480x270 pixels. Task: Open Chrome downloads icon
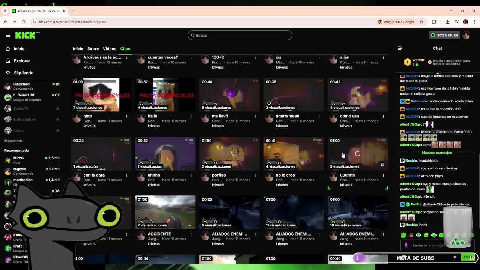pyautogui.click(x=447, y=22)
